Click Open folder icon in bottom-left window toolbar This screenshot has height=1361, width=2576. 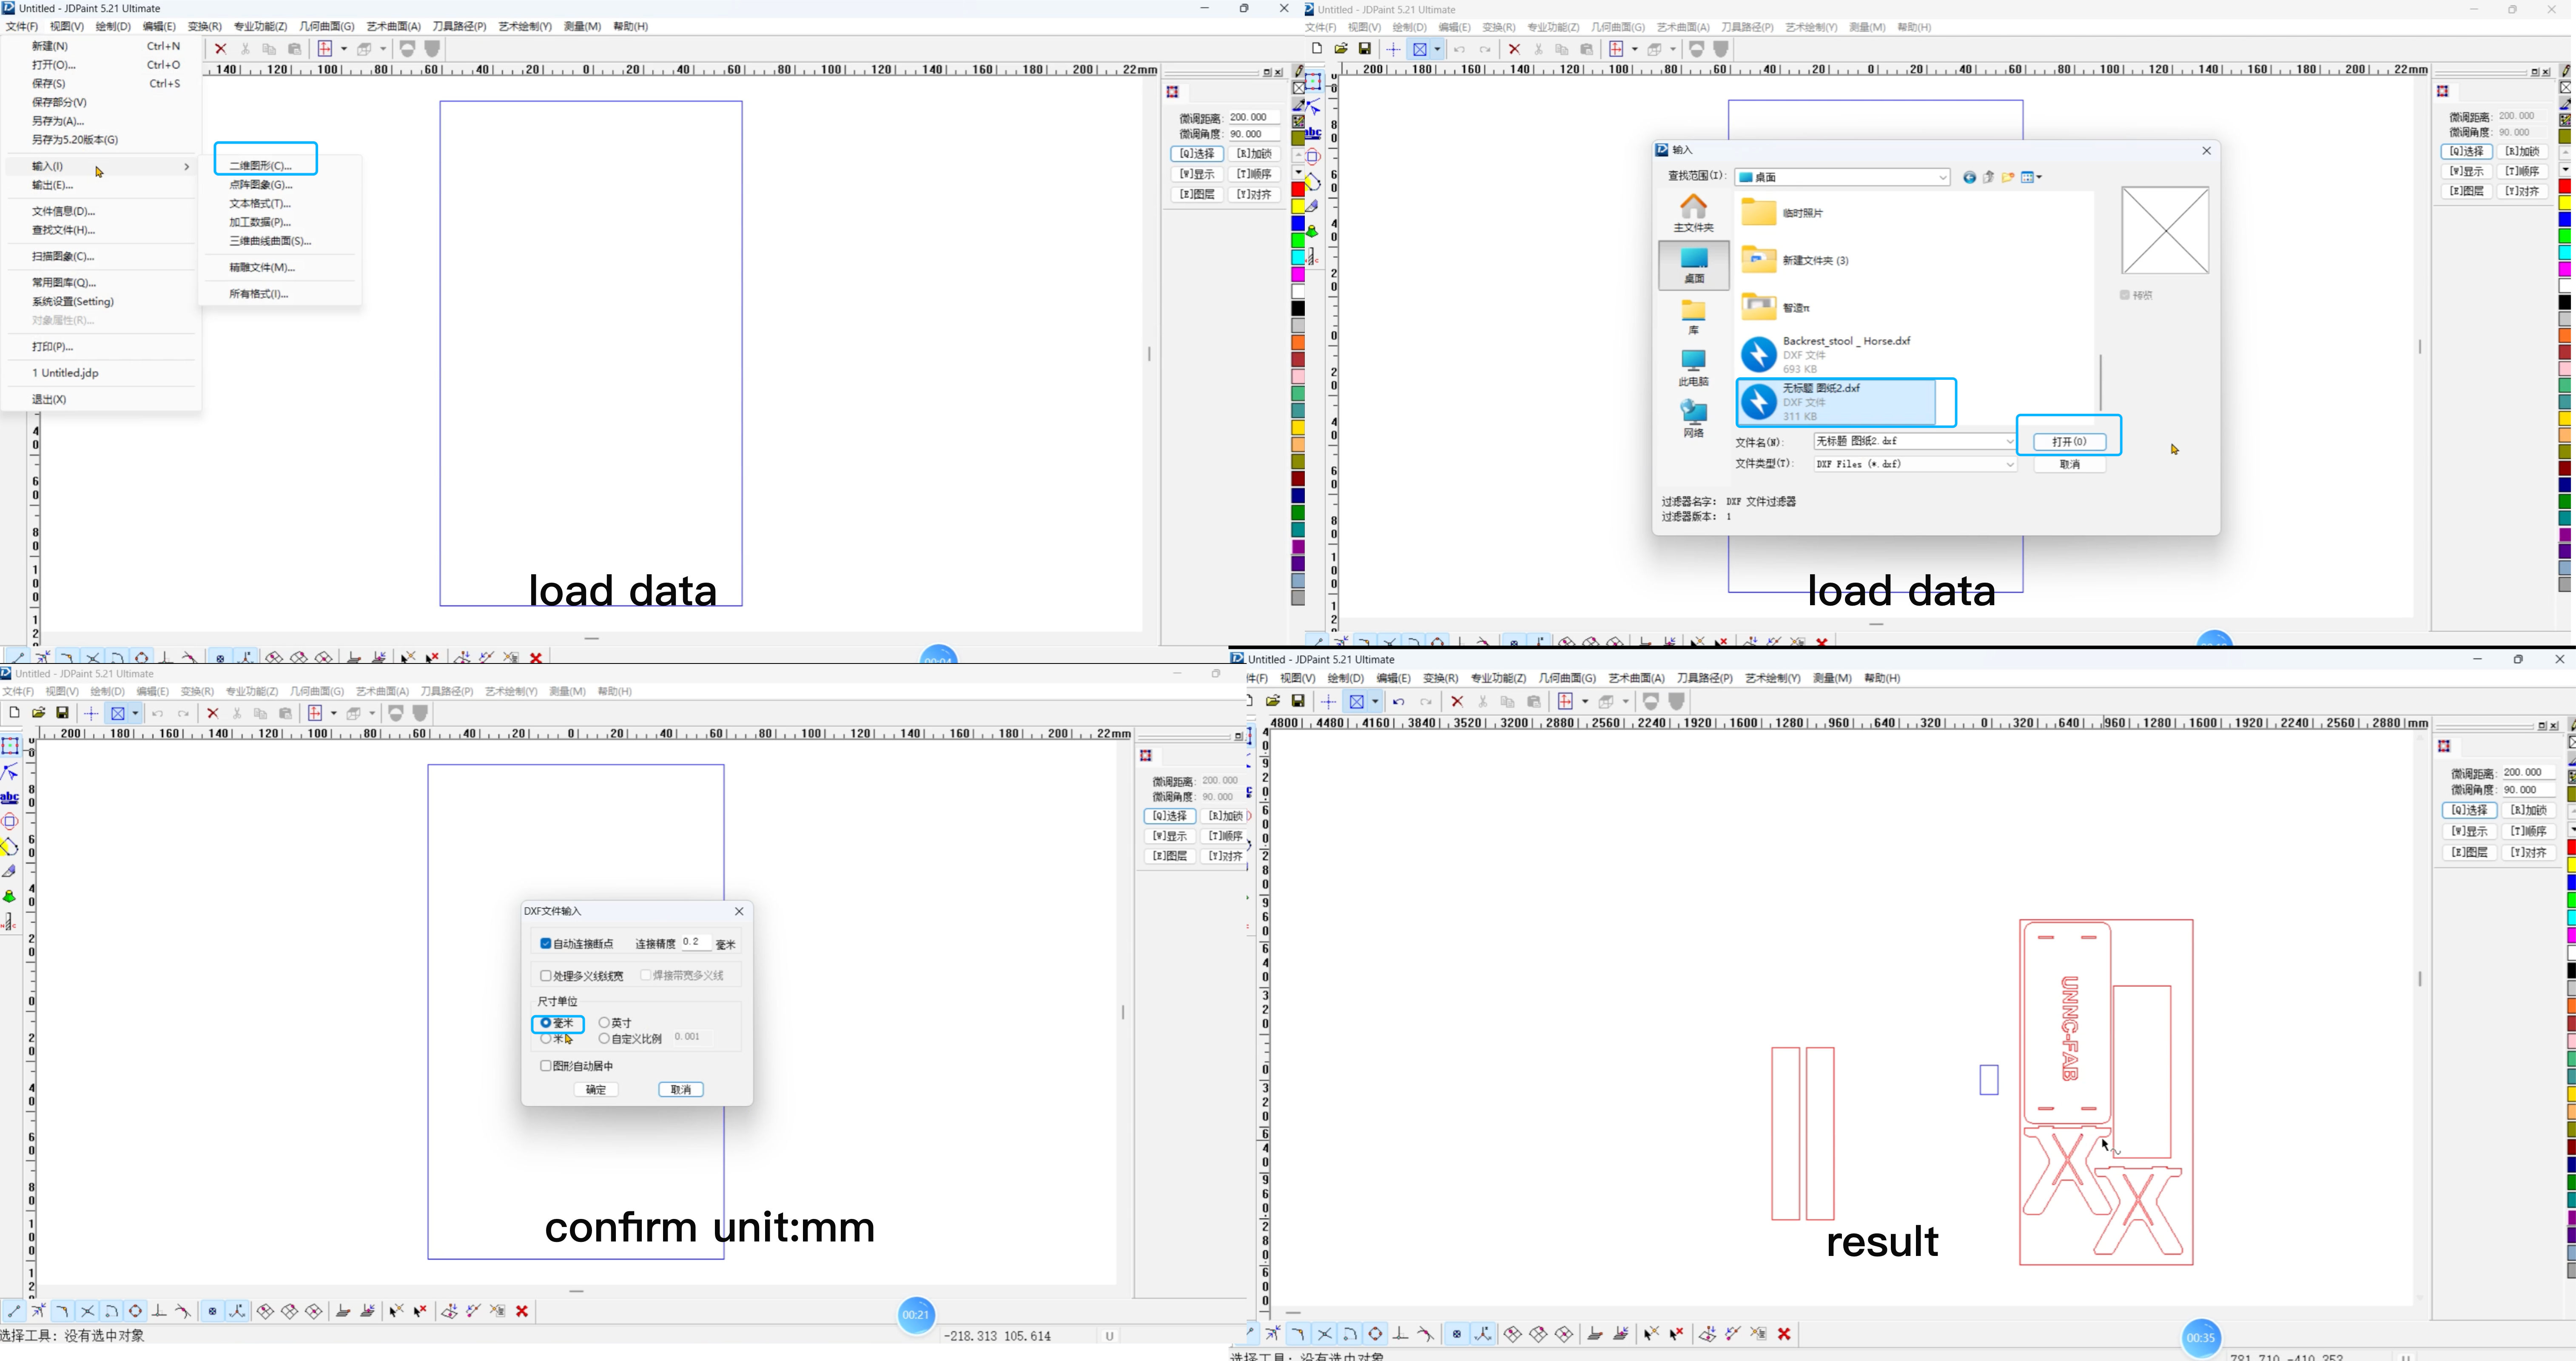39,713
